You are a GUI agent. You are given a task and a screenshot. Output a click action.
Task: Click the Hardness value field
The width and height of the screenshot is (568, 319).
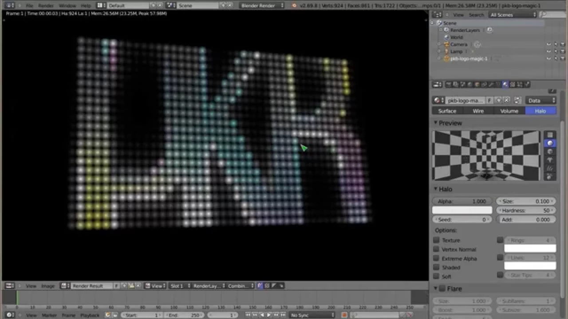(x=526, y=210)
